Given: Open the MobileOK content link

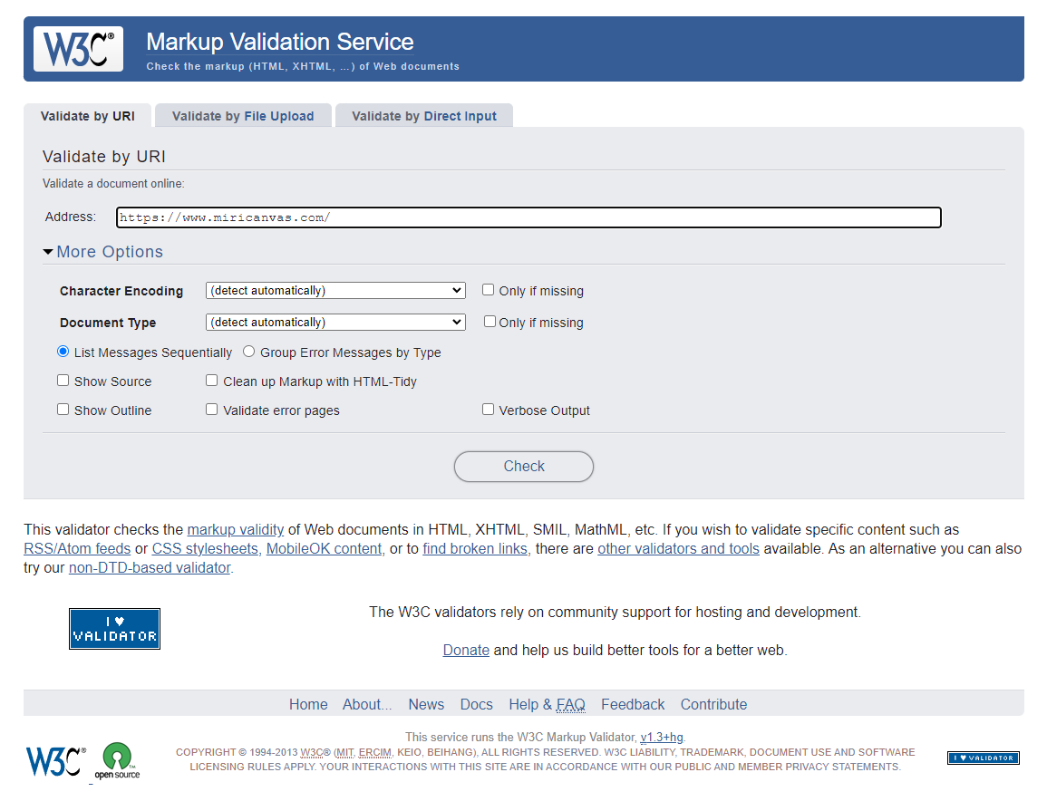Looking at the screenshot, I should [325, 549].
